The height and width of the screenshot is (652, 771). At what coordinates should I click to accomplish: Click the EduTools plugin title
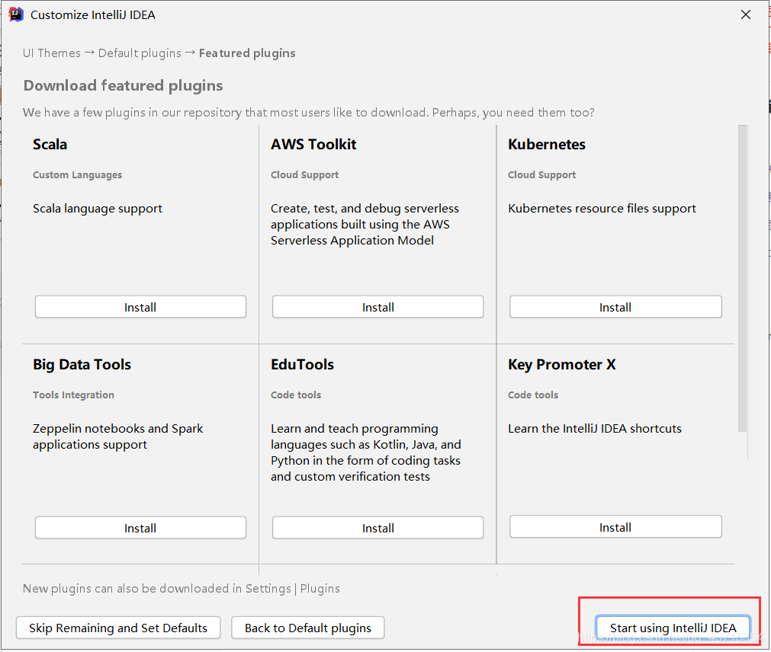click(x=302, y=365)
